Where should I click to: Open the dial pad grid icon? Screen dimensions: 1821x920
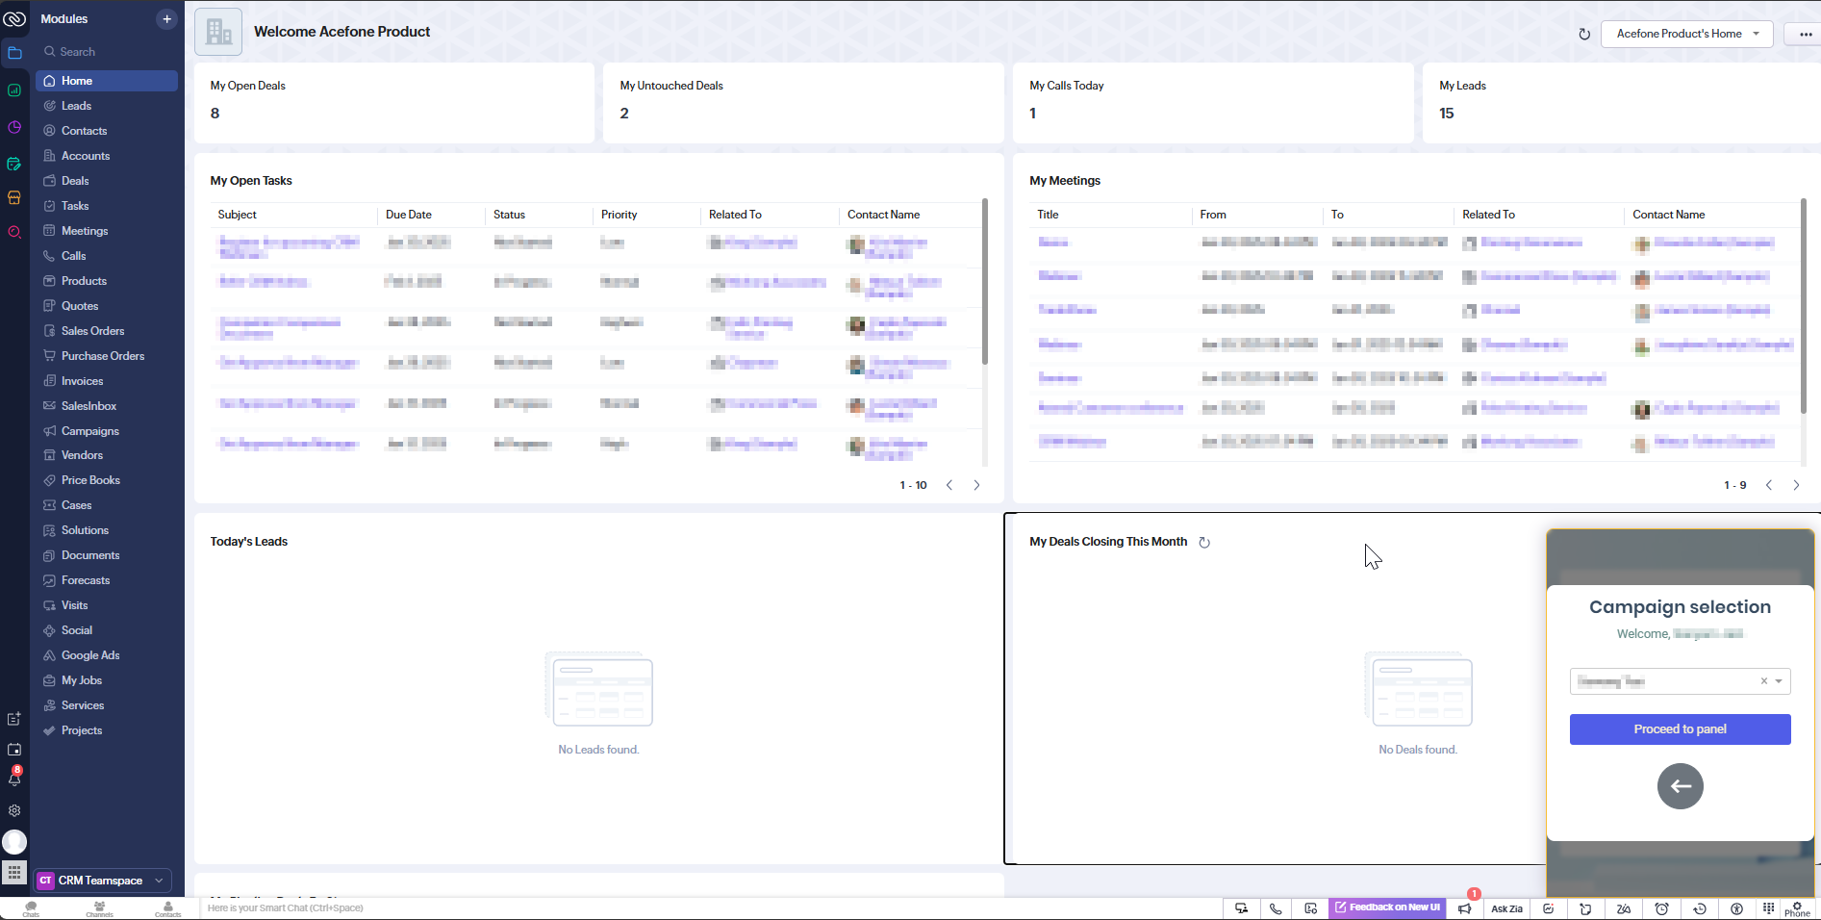(1768, 908)
